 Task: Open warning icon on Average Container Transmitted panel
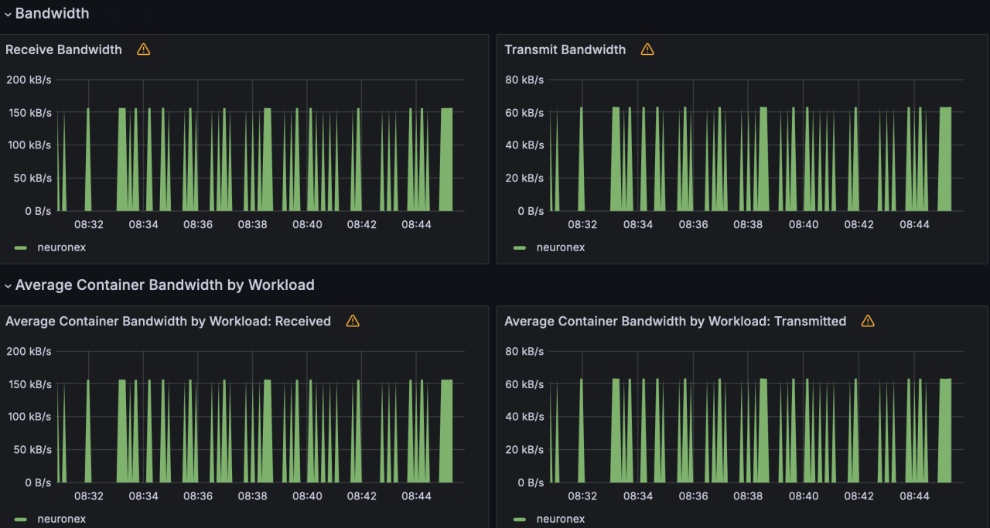(868, 321)
